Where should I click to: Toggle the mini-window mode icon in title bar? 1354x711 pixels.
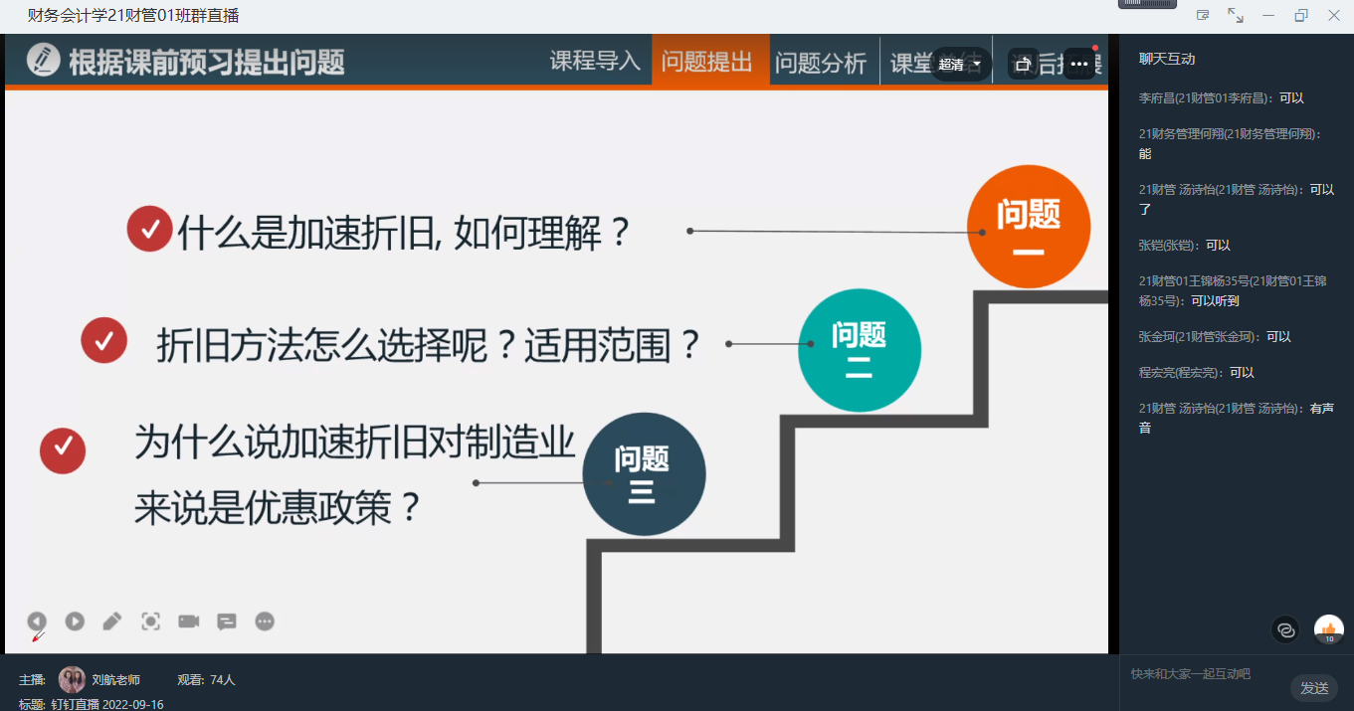tap(1203, 15)
